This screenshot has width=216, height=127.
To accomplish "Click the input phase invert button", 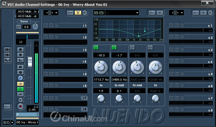I will [18, 27].
